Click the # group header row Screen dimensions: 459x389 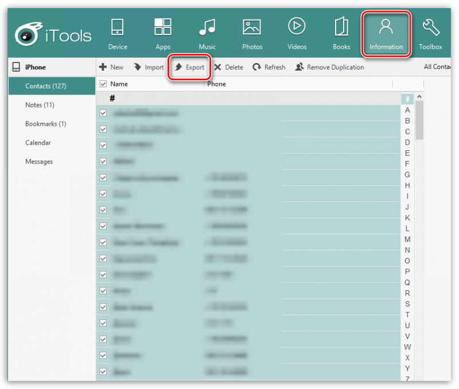(x=248, y=98)
